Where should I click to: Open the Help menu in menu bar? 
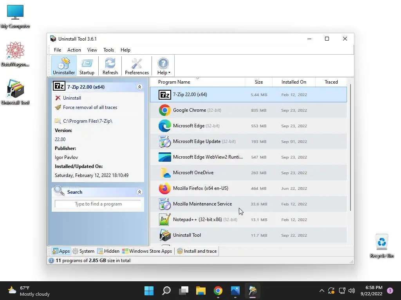point(125,50)
